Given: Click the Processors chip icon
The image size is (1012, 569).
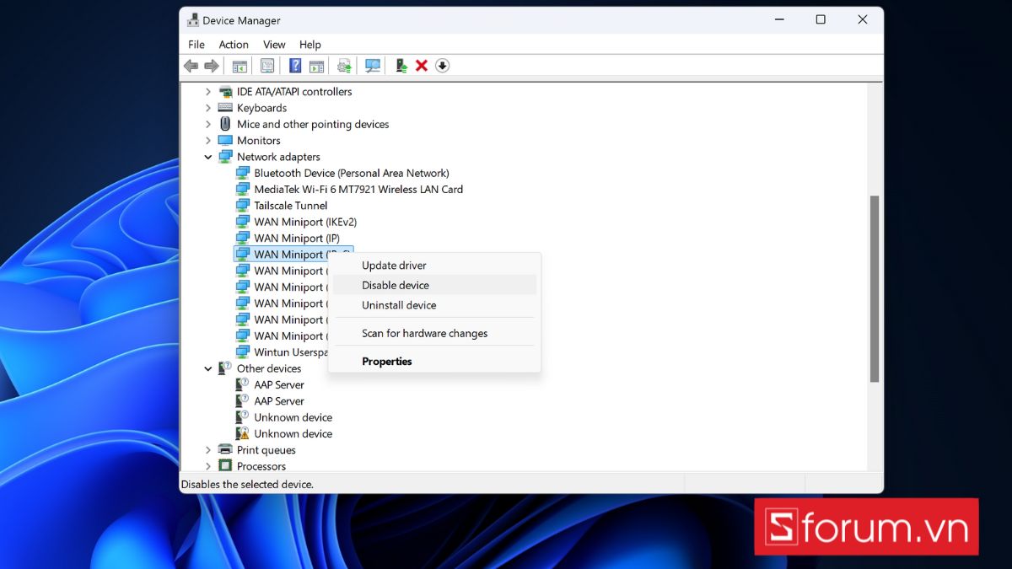Looking at the screenshot, I should pos(225,465).
